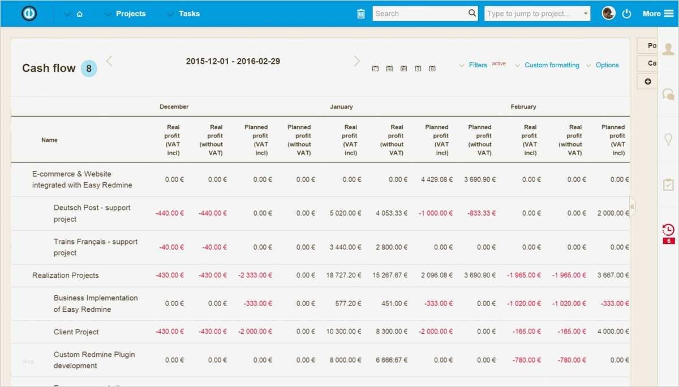Expand the home menu dropdown chevron
The image size is (679, 387).
point(68,14)
